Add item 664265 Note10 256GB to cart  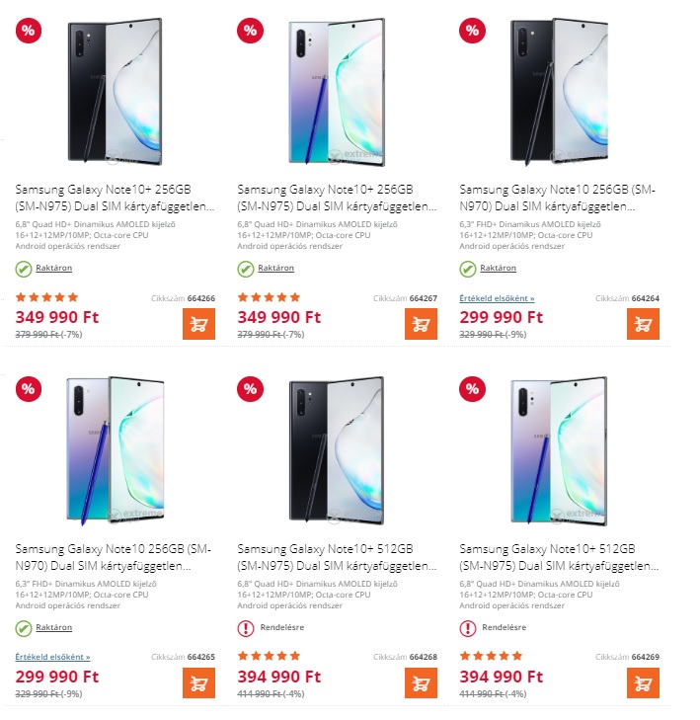click(x=199, y=682)
